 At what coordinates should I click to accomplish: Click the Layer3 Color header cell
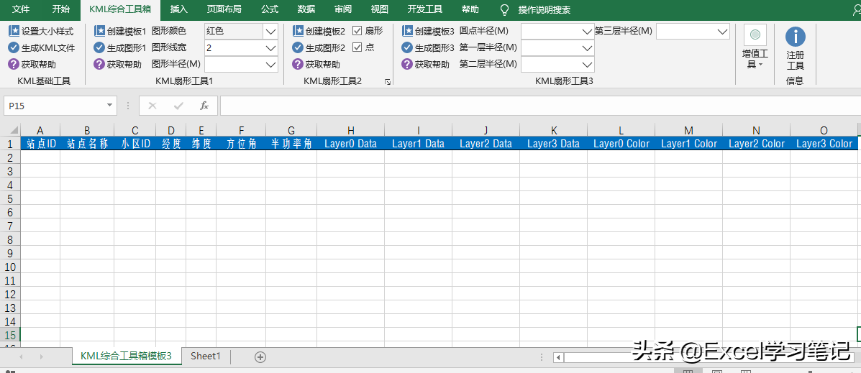(x=824, y=143)
